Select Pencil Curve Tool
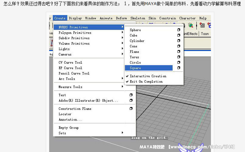The width and height of the screenshot is (245, 152). point(74,73)
